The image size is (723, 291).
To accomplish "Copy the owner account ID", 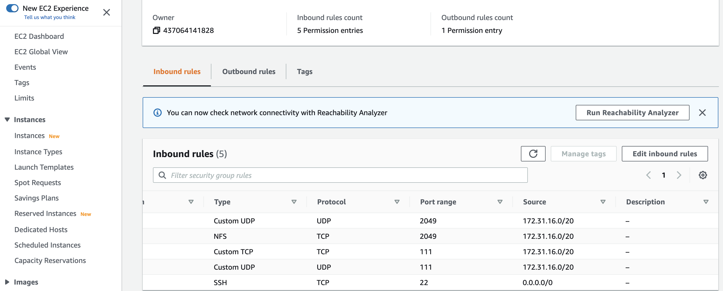I will (x=156, y=30).
